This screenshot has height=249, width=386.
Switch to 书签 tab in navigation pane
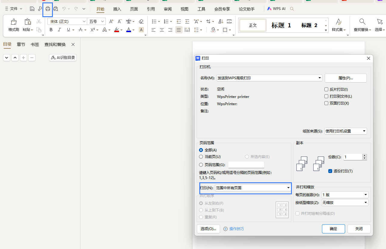pyautogui.click(x=35, y=44)
